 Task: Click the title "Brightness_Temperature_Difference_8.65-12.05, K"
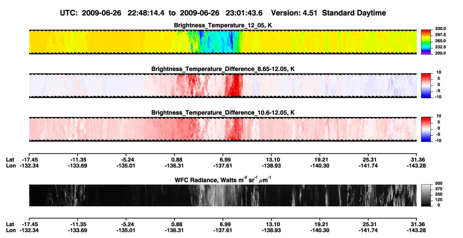pyautogui.click(x=223, y=69)
